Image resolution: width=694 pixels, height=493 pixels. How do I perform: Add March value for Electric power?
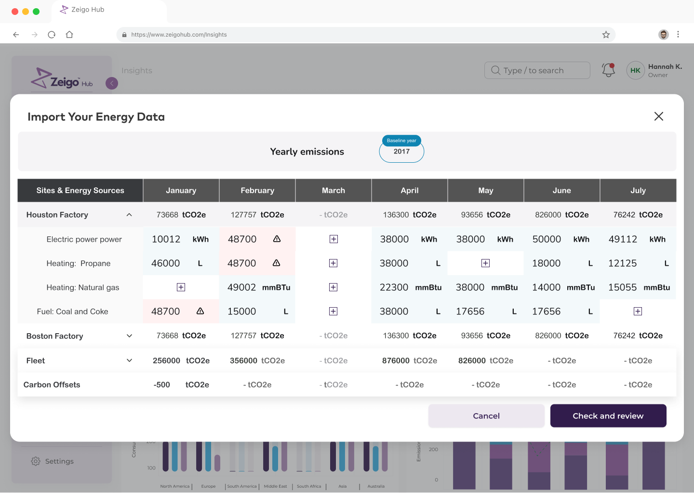(334, 239)
